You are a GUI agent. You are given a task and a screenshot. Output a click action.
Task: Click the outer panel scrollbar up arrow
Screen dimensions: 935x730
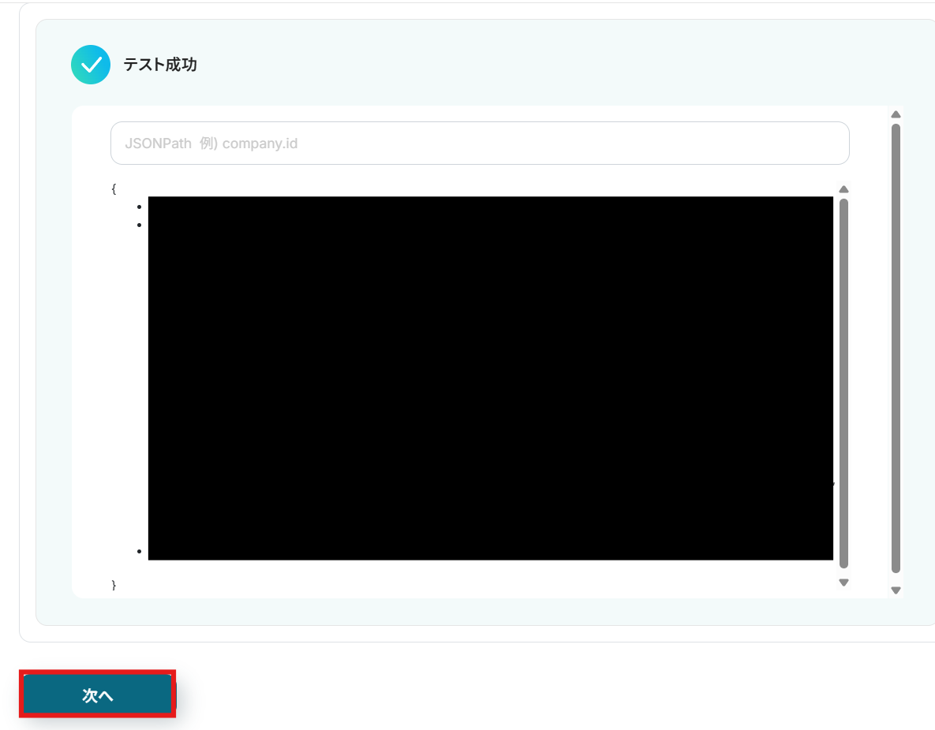(896, 114)
